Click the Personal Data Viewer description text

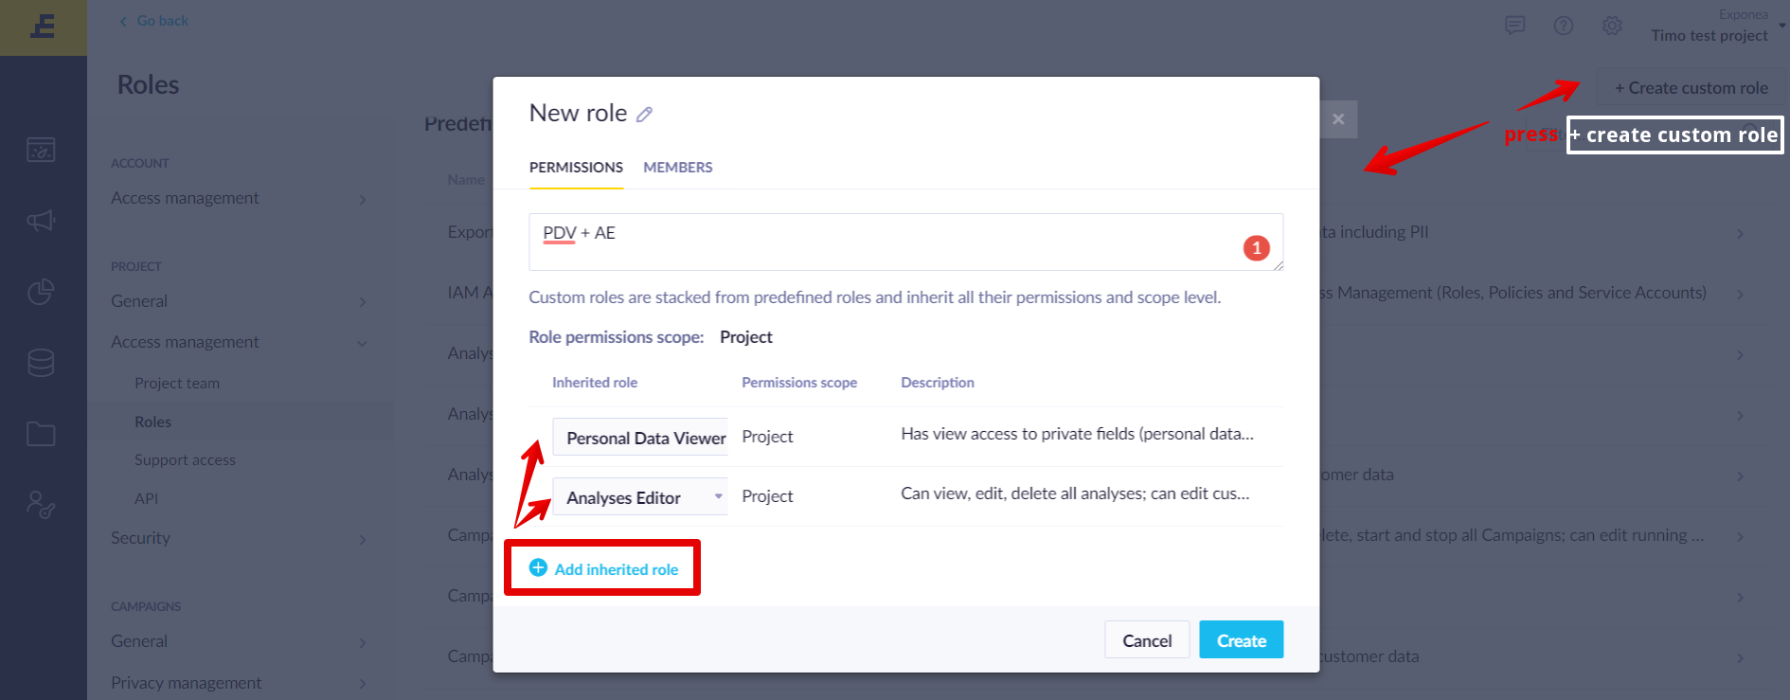click(x=1077, y=434)
